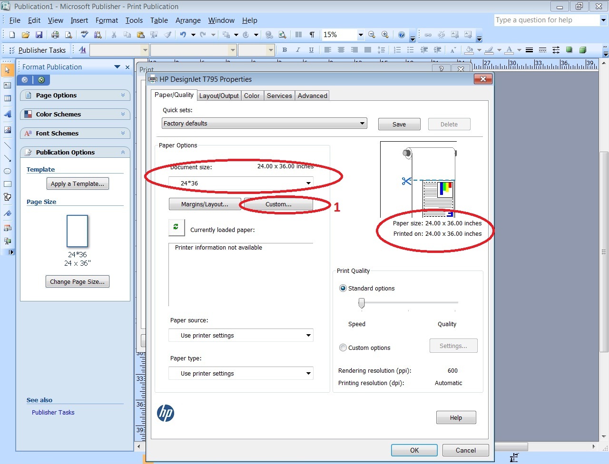Click OK in DesignJet Properties dialog
Image resolution: width=609 pixels, height=464 pixels.
pyautogui.click(x=414, y=450)
